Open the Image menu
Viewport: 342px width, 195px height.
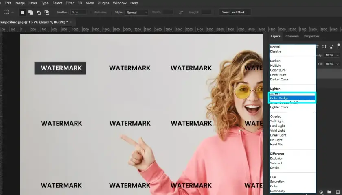click(20, 3)
